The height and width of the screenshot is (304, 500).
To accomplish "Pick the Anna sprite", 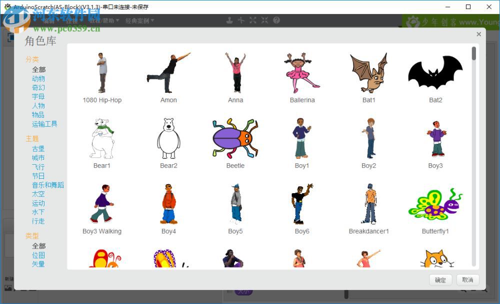I will [235, 78].
